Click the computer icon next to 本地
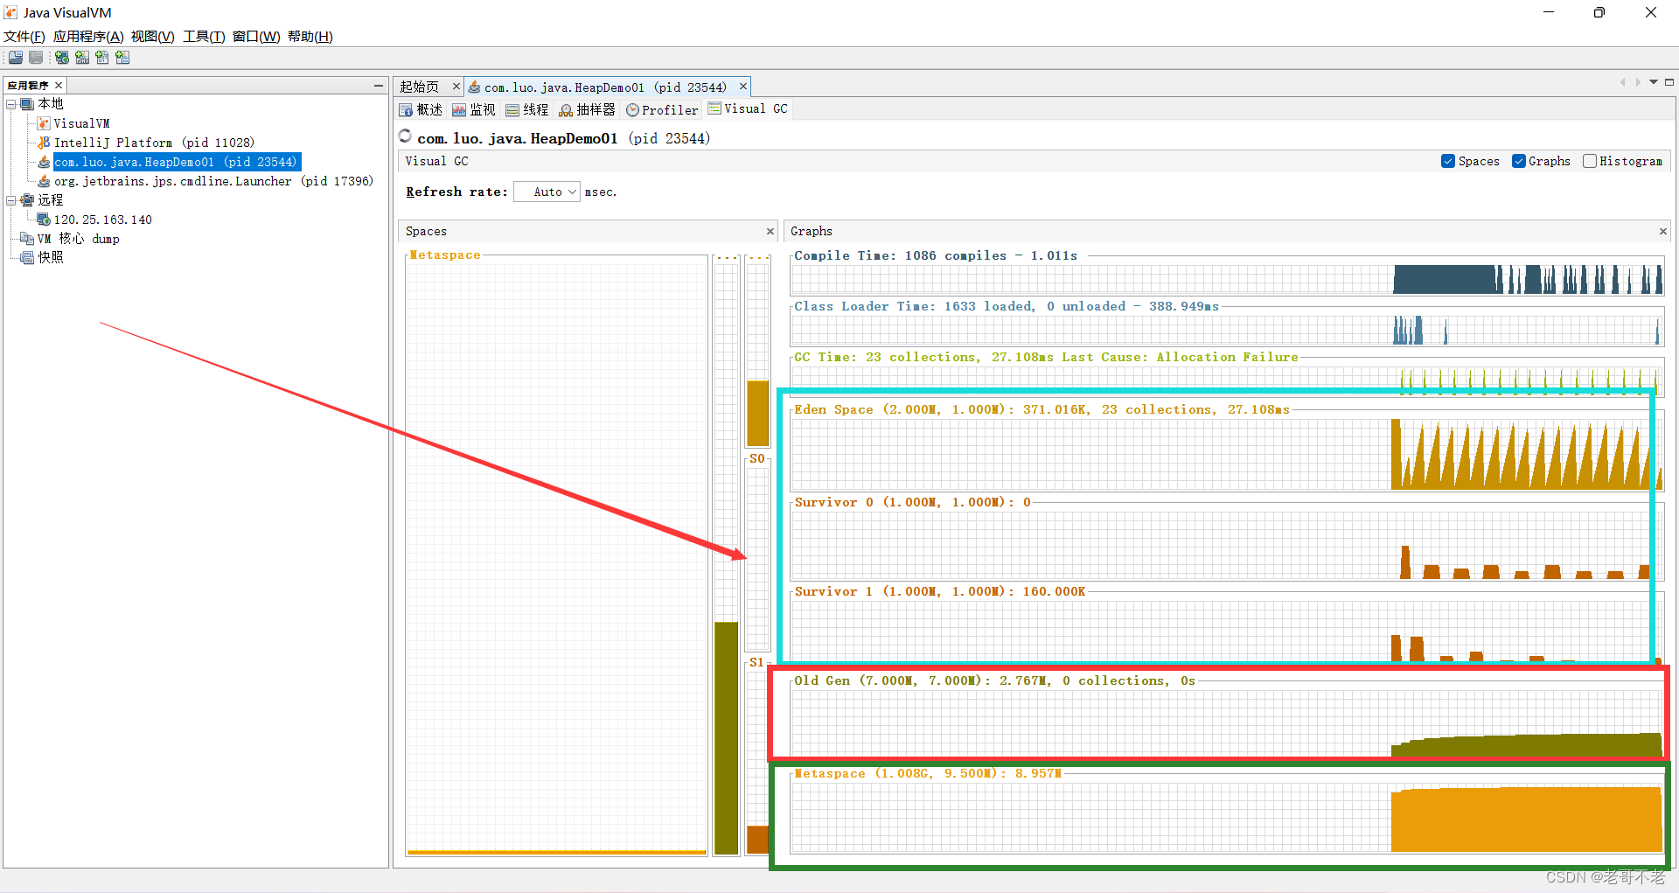This screenshot has width=1679, height=893. [x=27, y=104]
